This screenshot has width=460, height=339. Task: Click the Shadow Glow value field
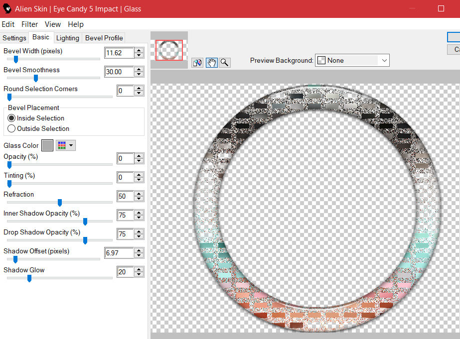(x=126, y=272)
